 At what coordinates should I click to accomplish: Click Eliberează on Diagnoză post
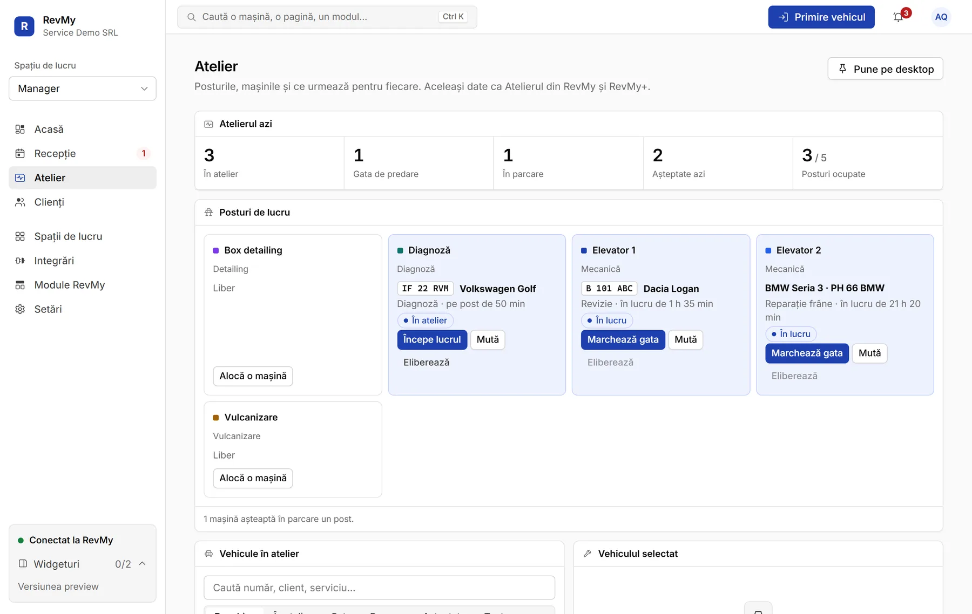coord(426,363)
